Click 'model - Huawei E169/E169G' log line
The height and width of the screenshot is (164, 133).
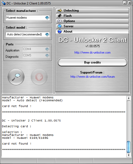(x=25, y=138)
